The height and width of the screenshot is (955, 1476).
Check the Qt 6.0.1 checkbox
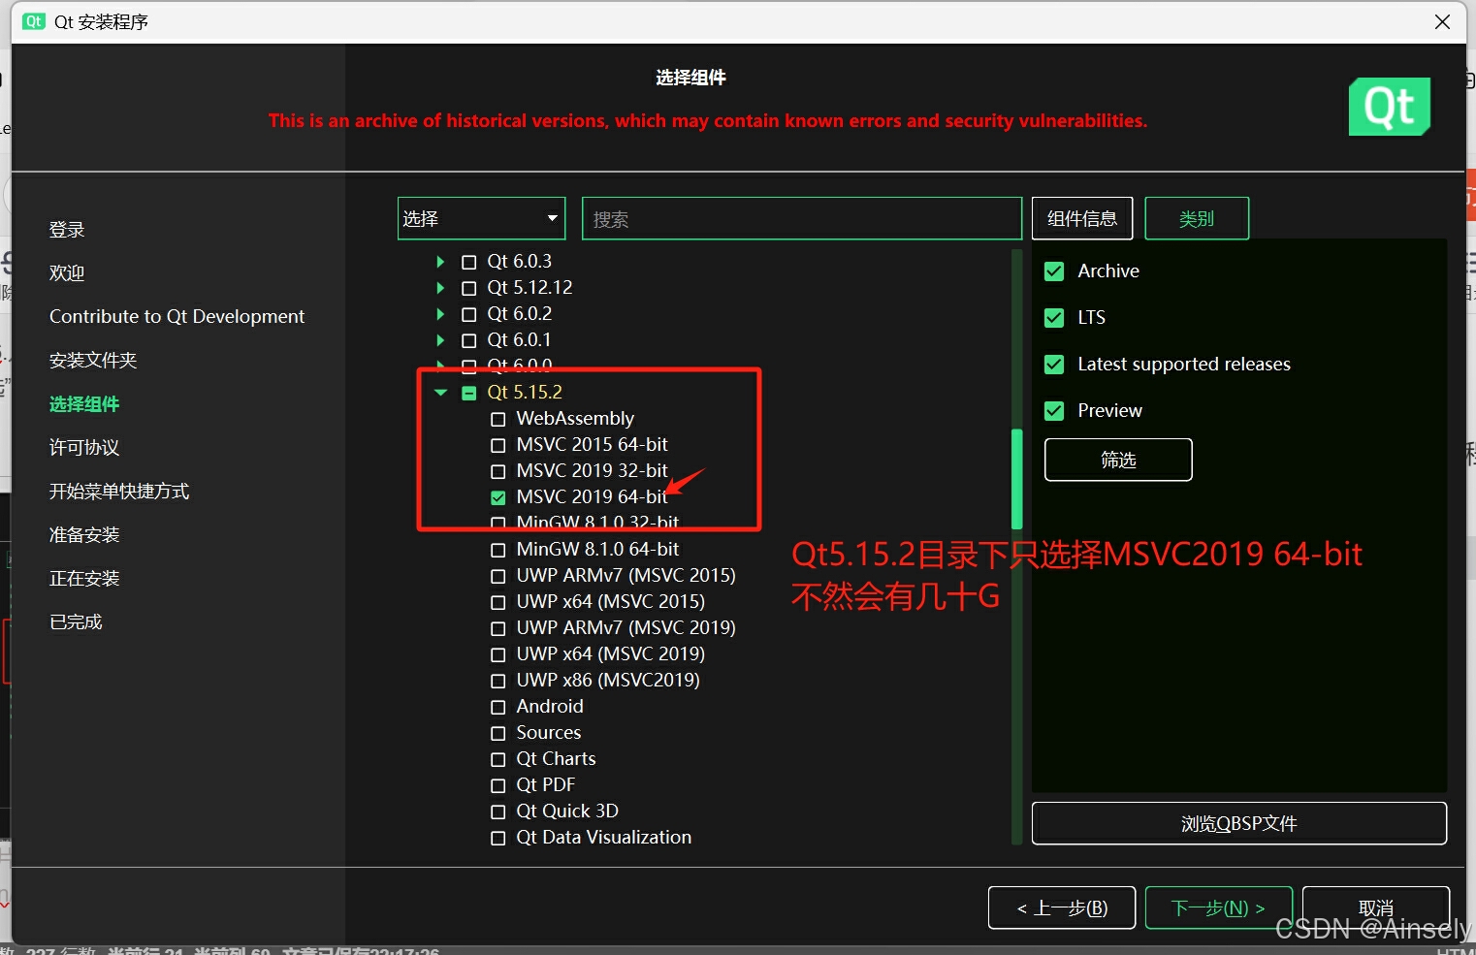[x=469, y=340]
